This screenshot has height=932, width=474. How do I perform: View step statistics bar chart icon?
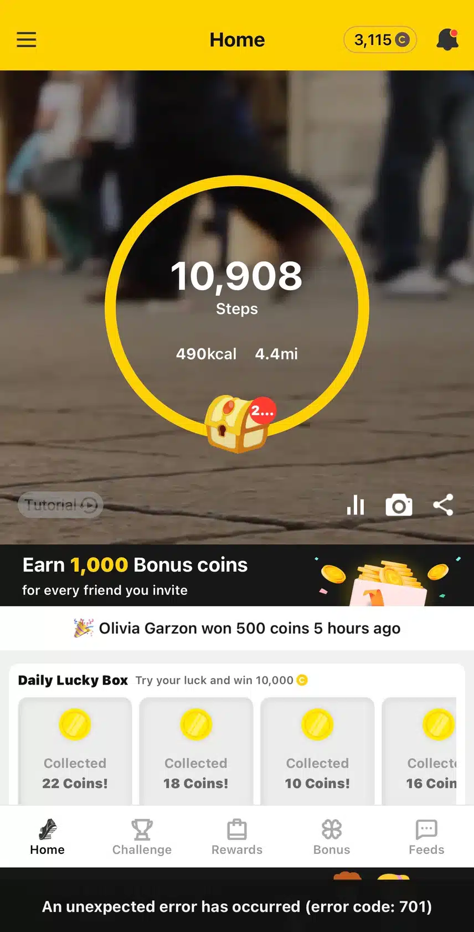click(355, 505)
